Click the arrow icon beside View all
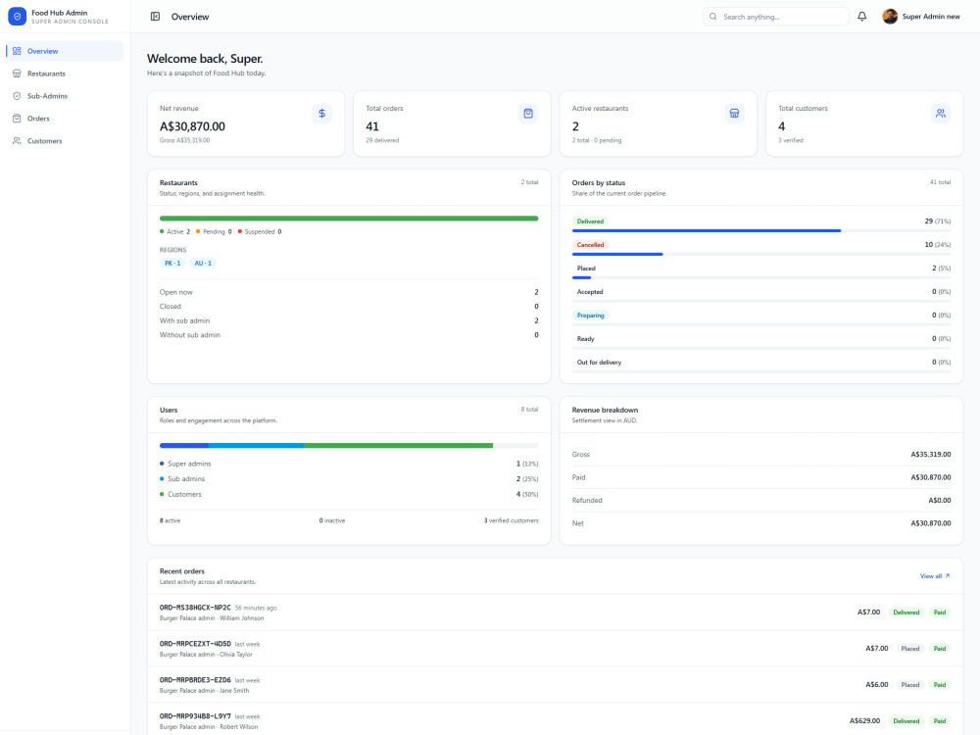The width and height of the screenshot is (980, 735). [x=948, y=575]
